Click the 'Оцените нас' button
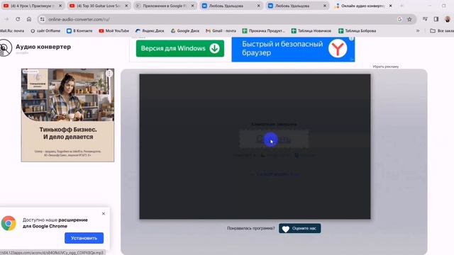The image size is (454, 255). 299,228
